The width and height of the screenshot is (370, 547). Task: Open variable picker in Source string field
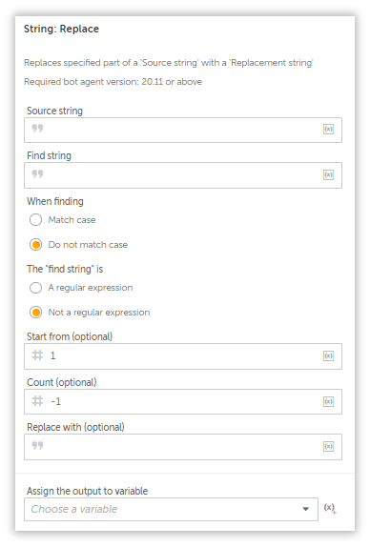pos(328,130)
